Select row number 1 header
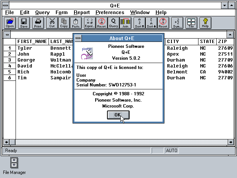Viewport: 237px width, 178px height. coord(10,48)
